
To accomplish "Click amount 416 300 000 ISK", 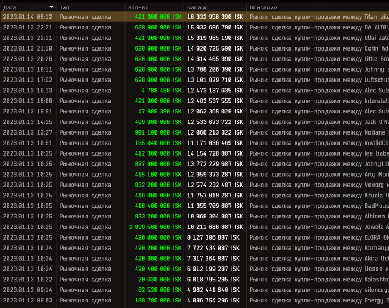I will (x=158, y=196).
